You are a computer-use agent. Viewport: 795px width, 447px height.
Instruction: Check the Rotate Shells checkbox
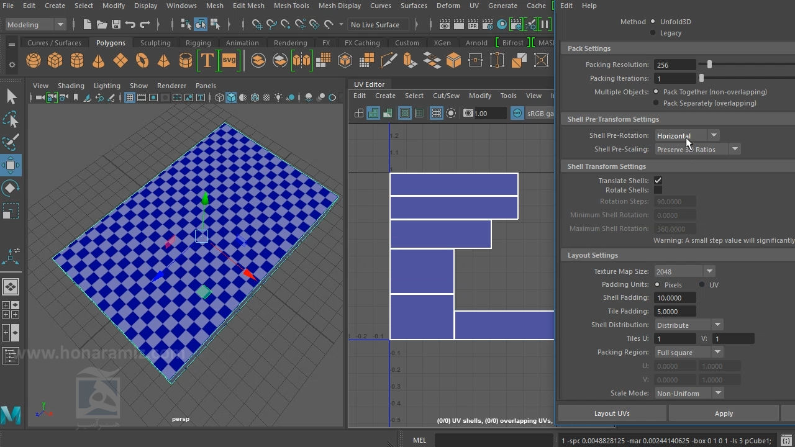pyautogui.click(x=658, y=190)
